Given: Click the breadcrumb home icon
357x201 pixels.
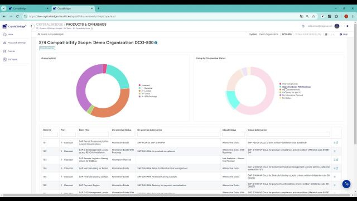Looking at the screenshot, I should (x=37, y=28).
